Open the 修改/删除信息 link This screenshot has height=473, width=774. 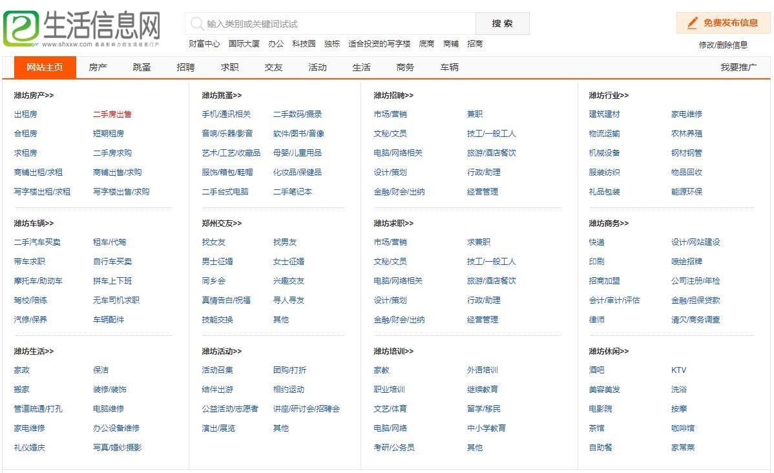(723, 45)
